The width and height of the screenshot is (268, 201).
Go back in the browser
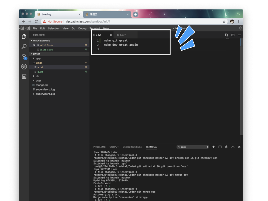tap(23, 21)
